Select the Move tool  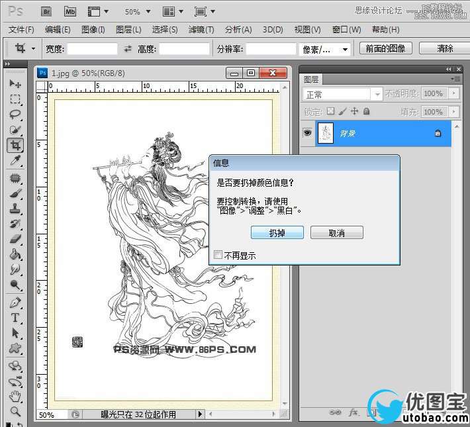click(x=15, y=84)
